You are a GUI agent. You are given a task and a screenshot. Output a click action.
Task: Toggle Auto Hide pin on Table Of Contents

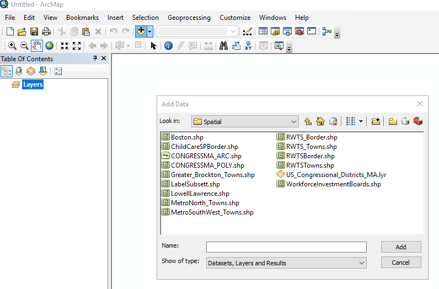(95, 58)
